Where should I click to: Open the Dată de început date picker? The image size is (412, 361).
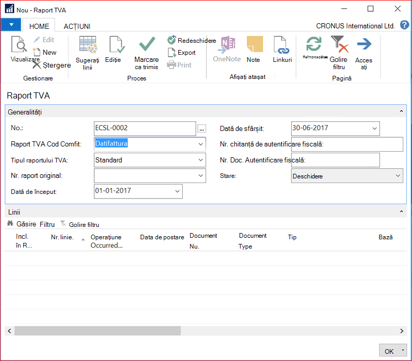(x=178, y=191)
